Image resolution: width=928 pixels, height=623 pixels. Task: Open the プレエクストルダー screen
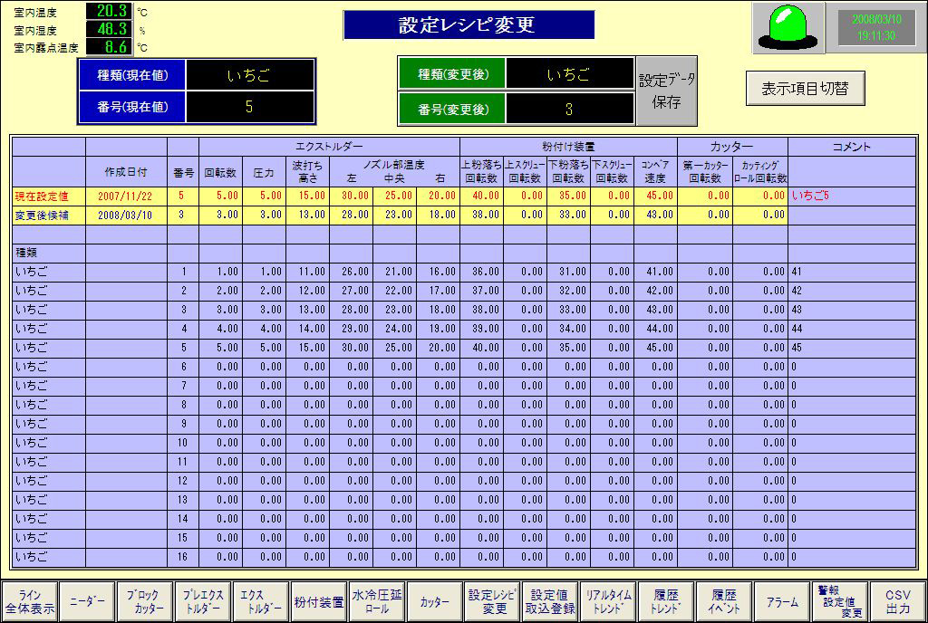203,602
